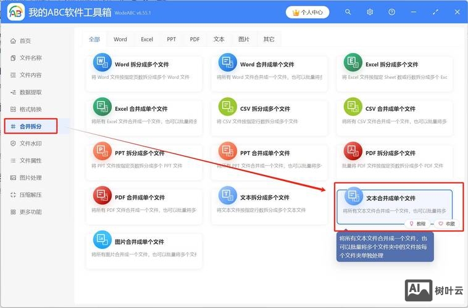Screen dimensions: 468x308
Task: Click the PDF 拆分成多个文件 title
Action: 390,153
